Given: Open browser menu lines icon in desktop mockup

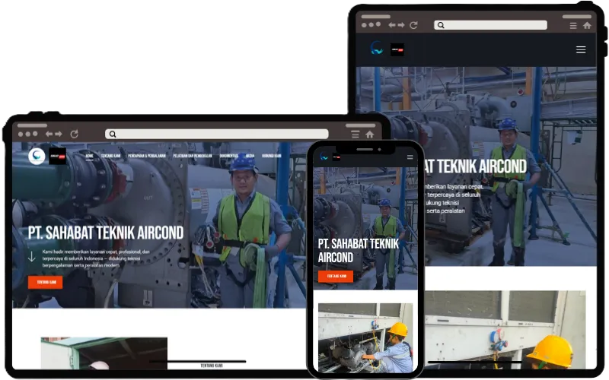Looking at the screenshot, I should click(356, 135).
